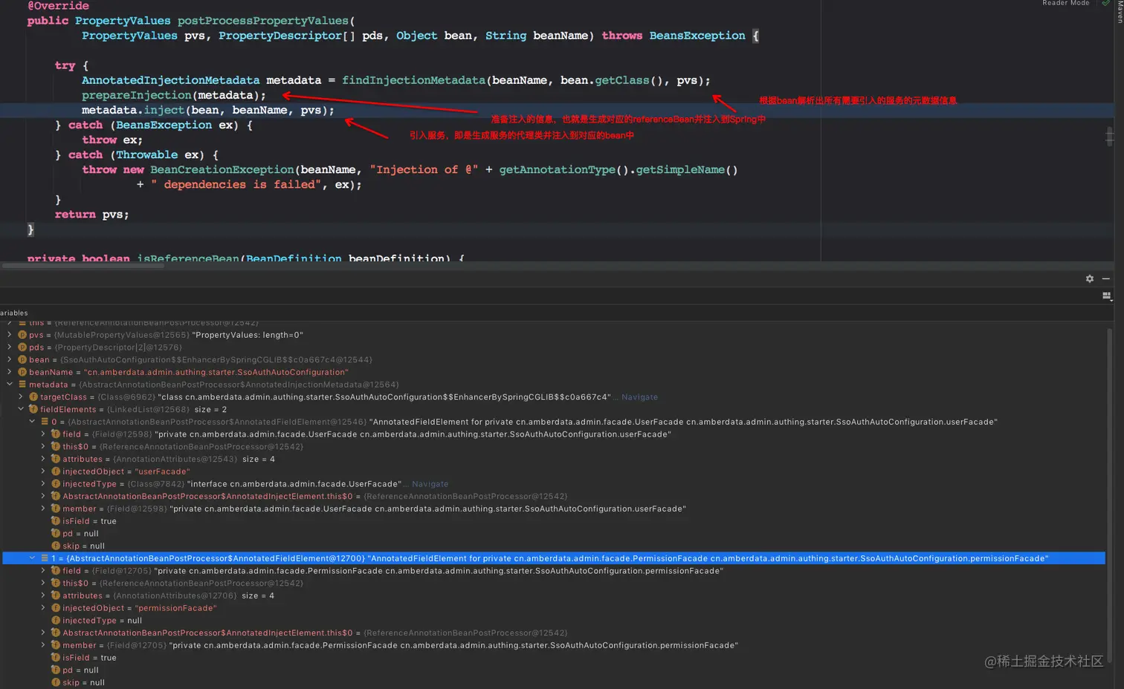Click the pds parameter icon

coord(22,347)
